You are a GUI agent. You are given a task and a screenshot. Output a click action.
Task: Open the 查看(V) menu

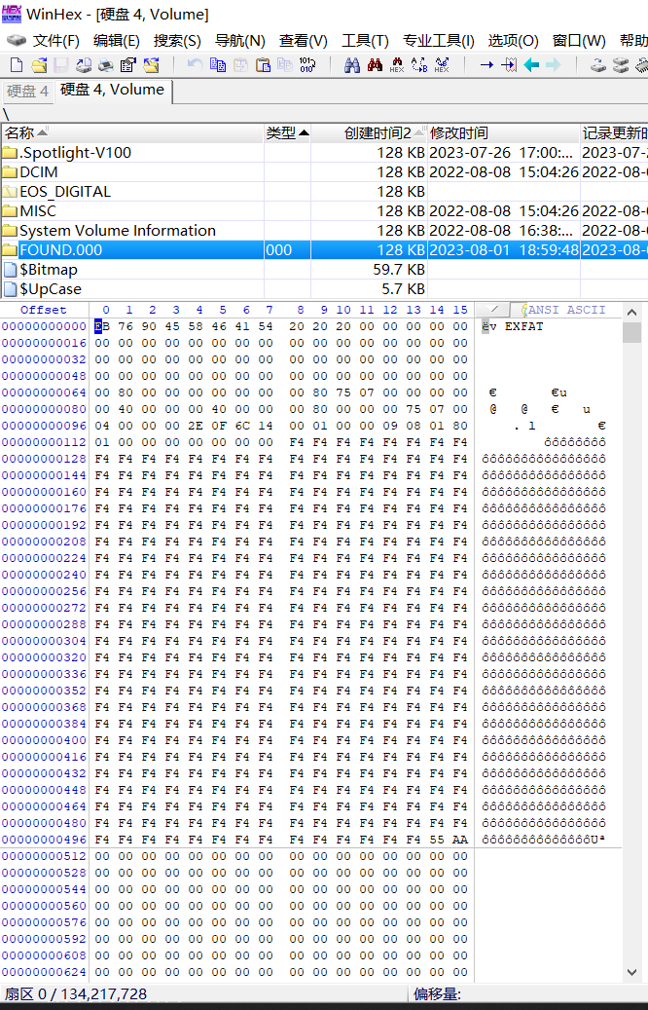(x=304, y=41)
